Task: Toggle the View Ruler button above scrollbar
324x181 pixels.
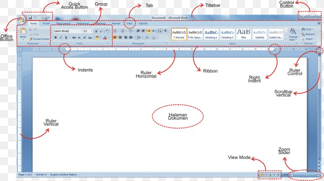Action: (x=319, y=50)
